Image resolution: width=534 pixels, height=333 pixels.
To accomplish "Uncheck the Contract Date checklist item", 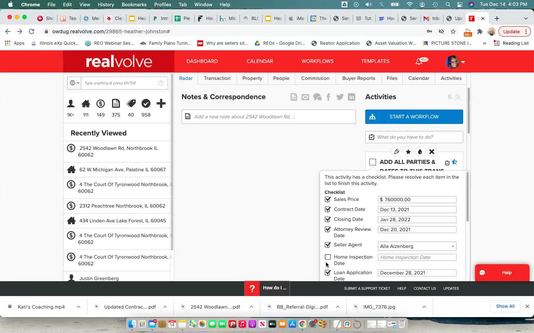I will click(x=328, y=209).
